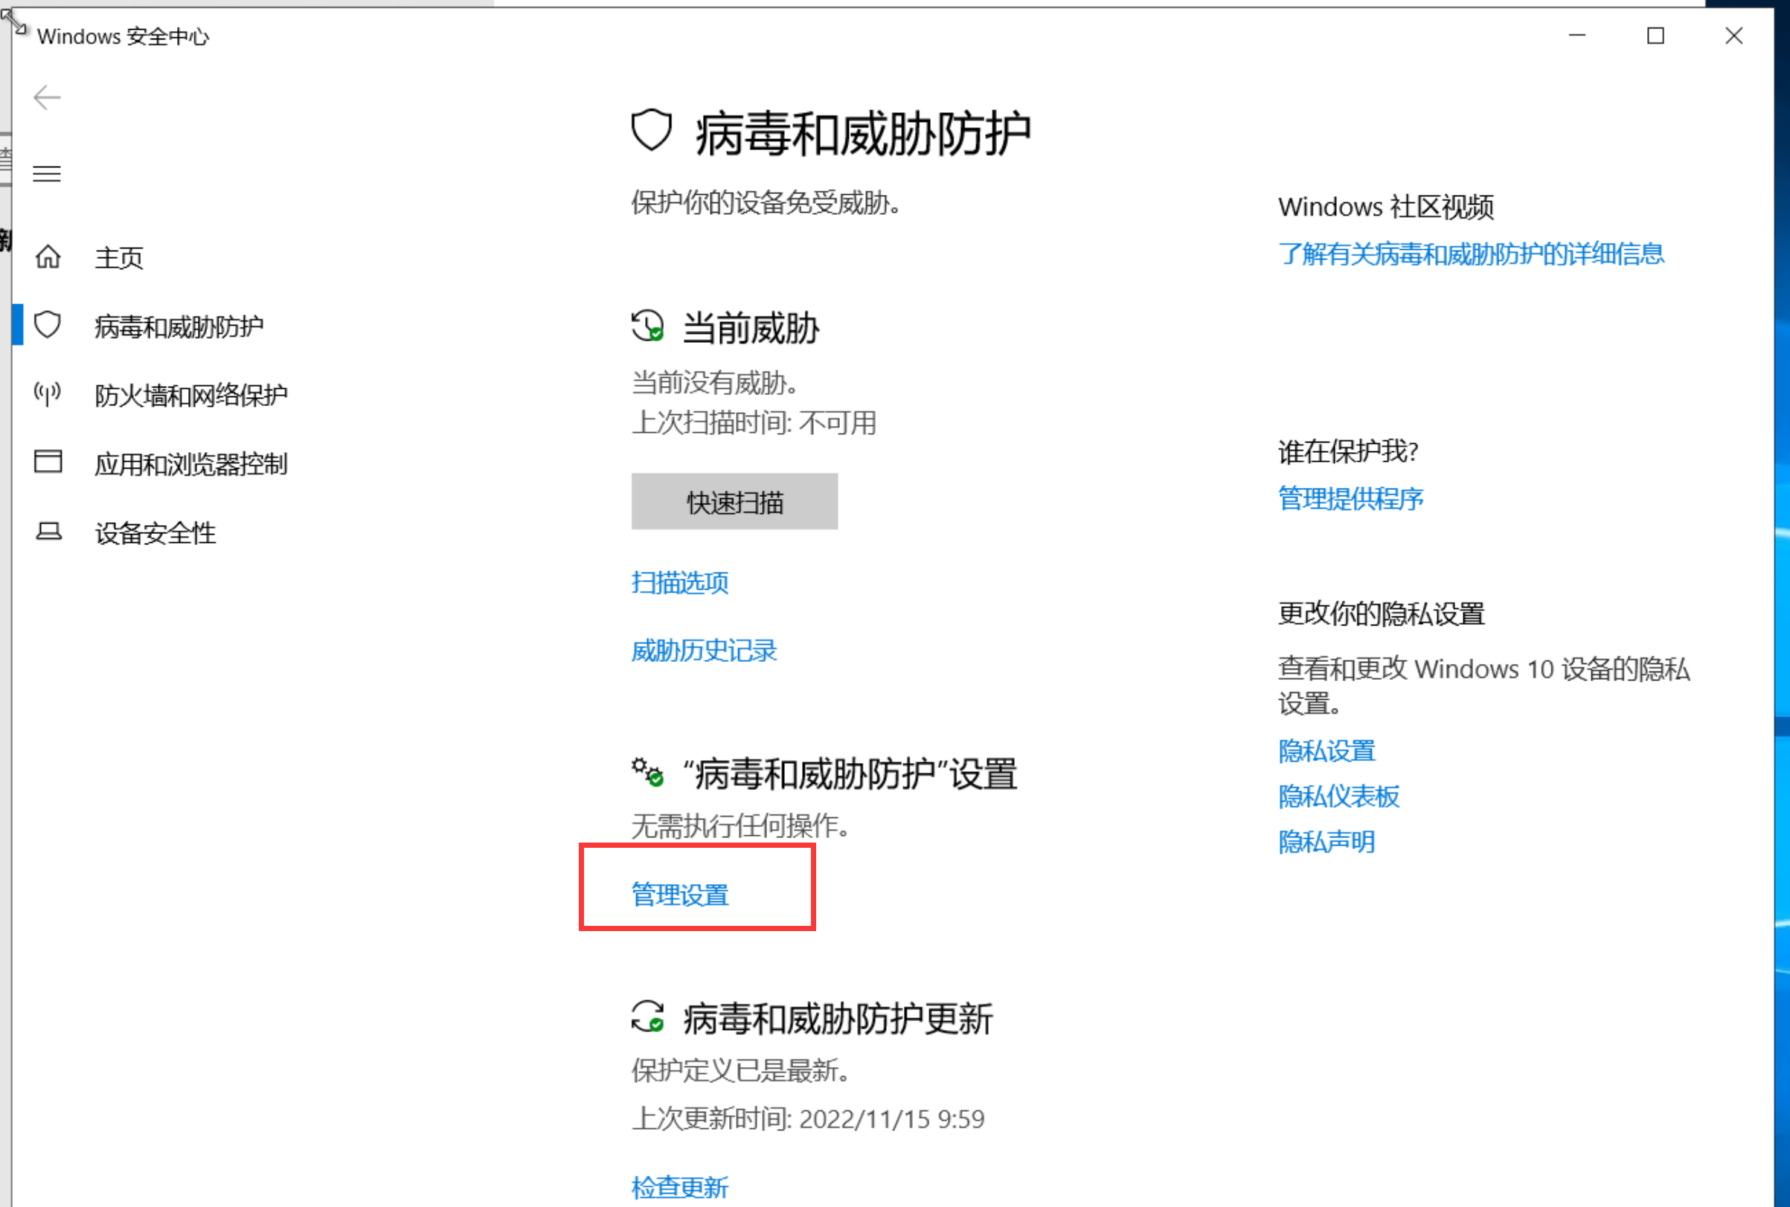This screenshot has width=1790, height=1207.
Task: Open the 扫描选项 link
Action: 679,583
